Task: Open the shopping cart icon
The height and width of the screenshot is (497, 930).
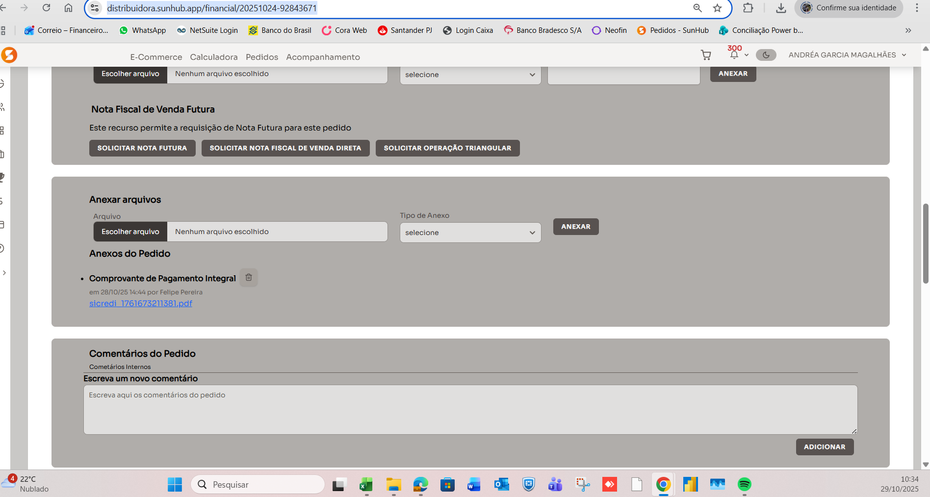Action: 706,55
